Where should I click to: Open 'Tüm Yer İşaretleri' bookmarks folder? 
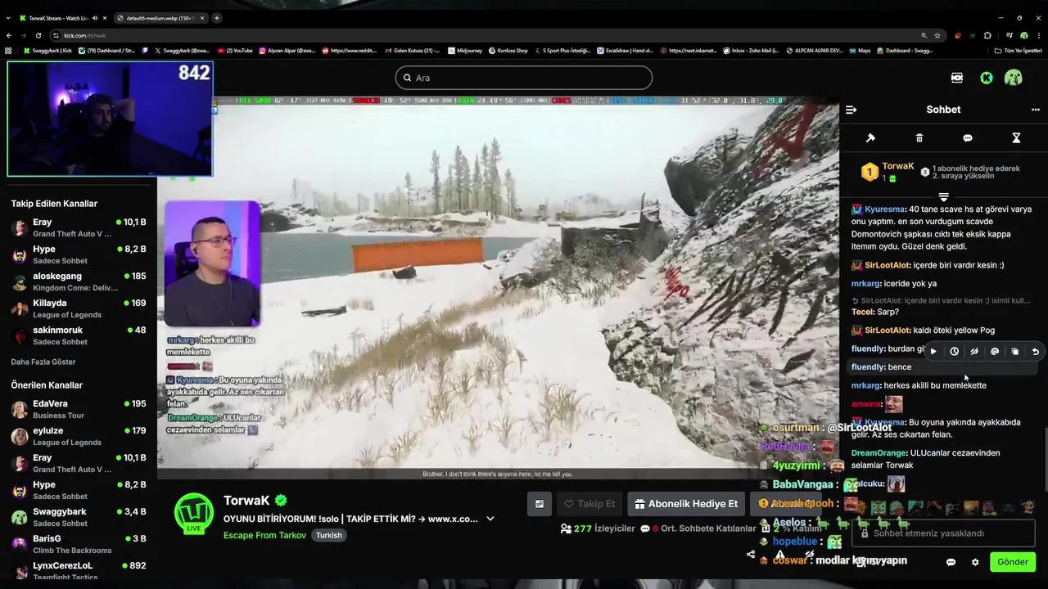[x=1018, y=51]
